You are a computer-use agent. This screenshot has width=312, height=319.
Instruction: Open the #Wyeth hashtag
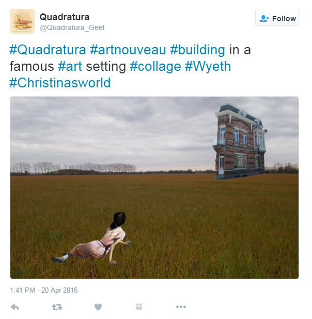coord(208,67)
